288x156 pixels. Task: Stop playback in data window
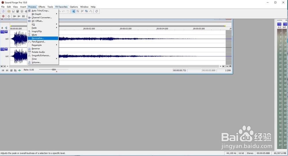coord(11,70)
